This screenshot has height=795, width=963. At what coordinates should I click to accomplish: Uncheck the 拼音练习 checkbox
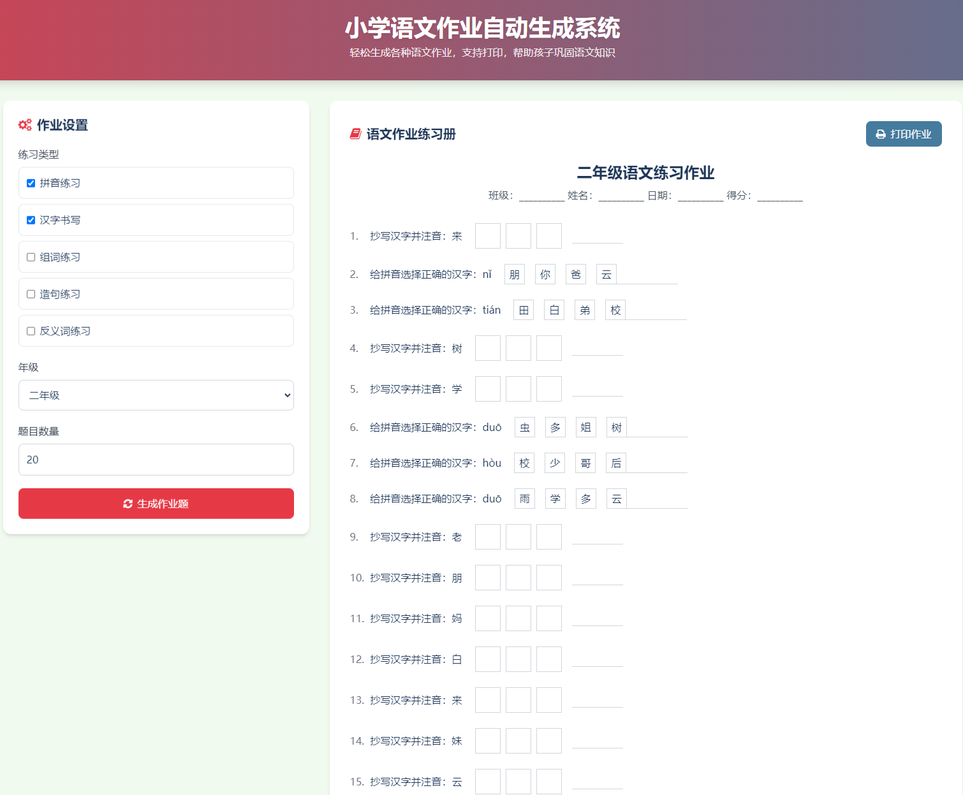pyautogui.click(x=31, y=182)
